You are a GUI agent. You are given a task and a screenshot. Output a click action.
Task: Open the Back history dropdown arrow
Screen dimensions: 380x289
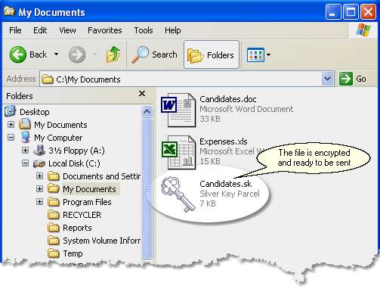pyautogui.click(x=57, y=54)
